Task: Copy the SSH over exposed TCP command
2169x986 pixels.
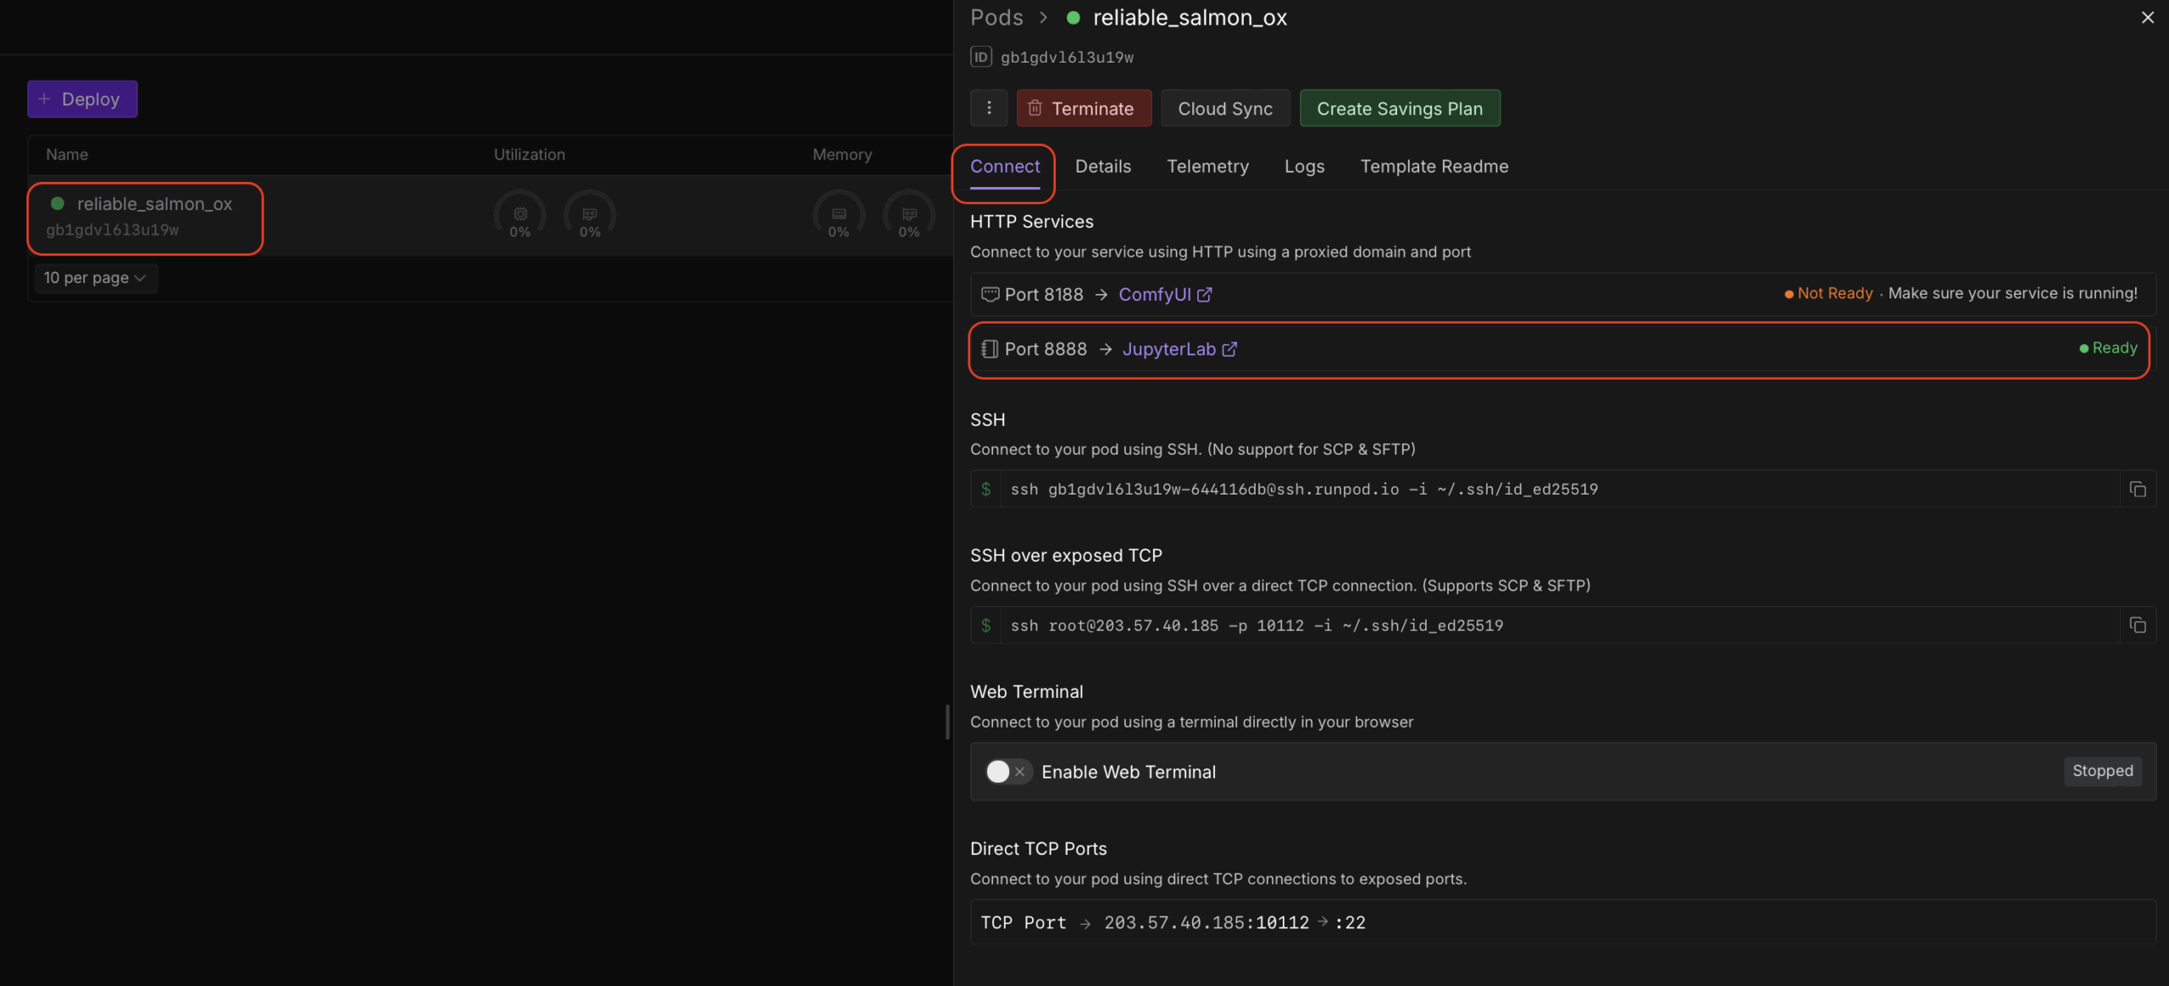Action: (2138, 625)
